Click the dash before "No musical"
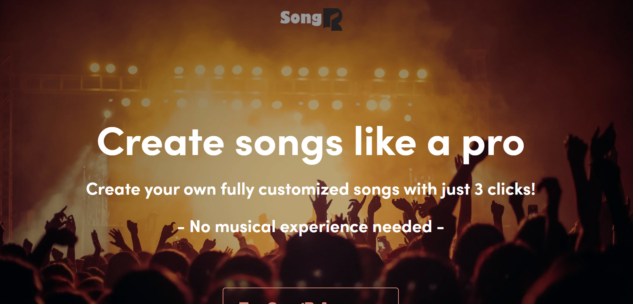Image resolution: width=633 pixels, height=304 pixels. pyautogui.click(x=181, y=228)
